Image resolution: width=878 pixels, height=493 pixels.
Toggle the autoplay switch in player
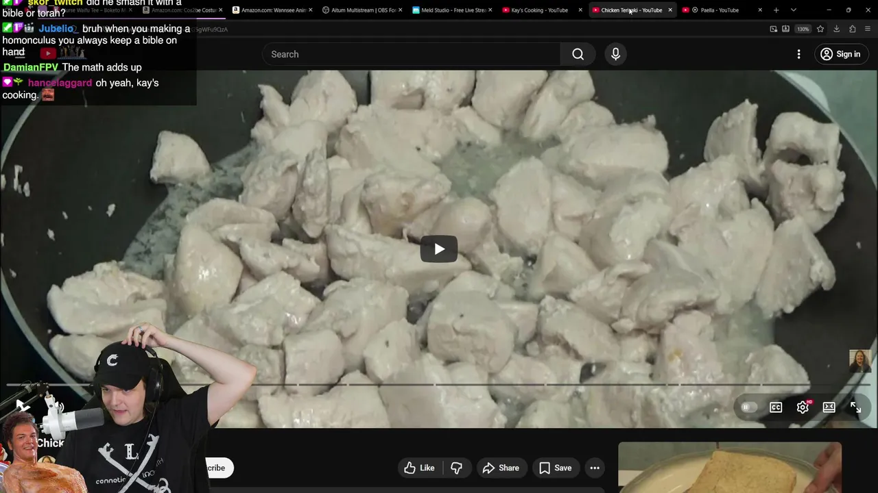[x=748, y=407]
